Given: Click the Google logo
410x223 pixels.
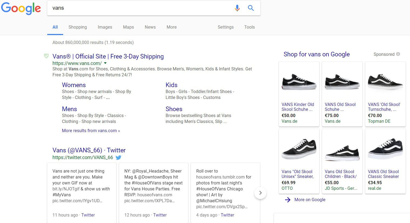Looking at the screenshot, I should tap(21, 8).
